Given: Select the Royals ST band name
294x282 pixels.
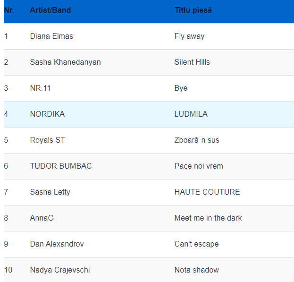Looking at the screenshot, I should pos(47,140).
